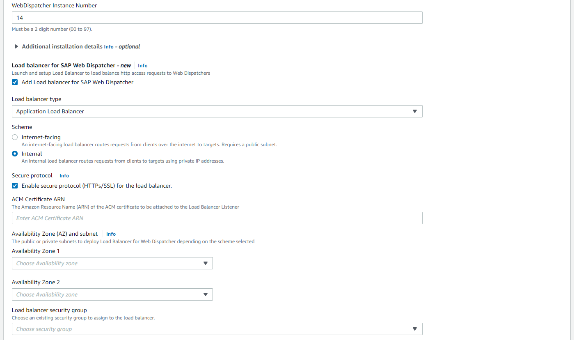Click the Additional installation details triangle icon
The image size is (574, 340).
pos(16,47)
